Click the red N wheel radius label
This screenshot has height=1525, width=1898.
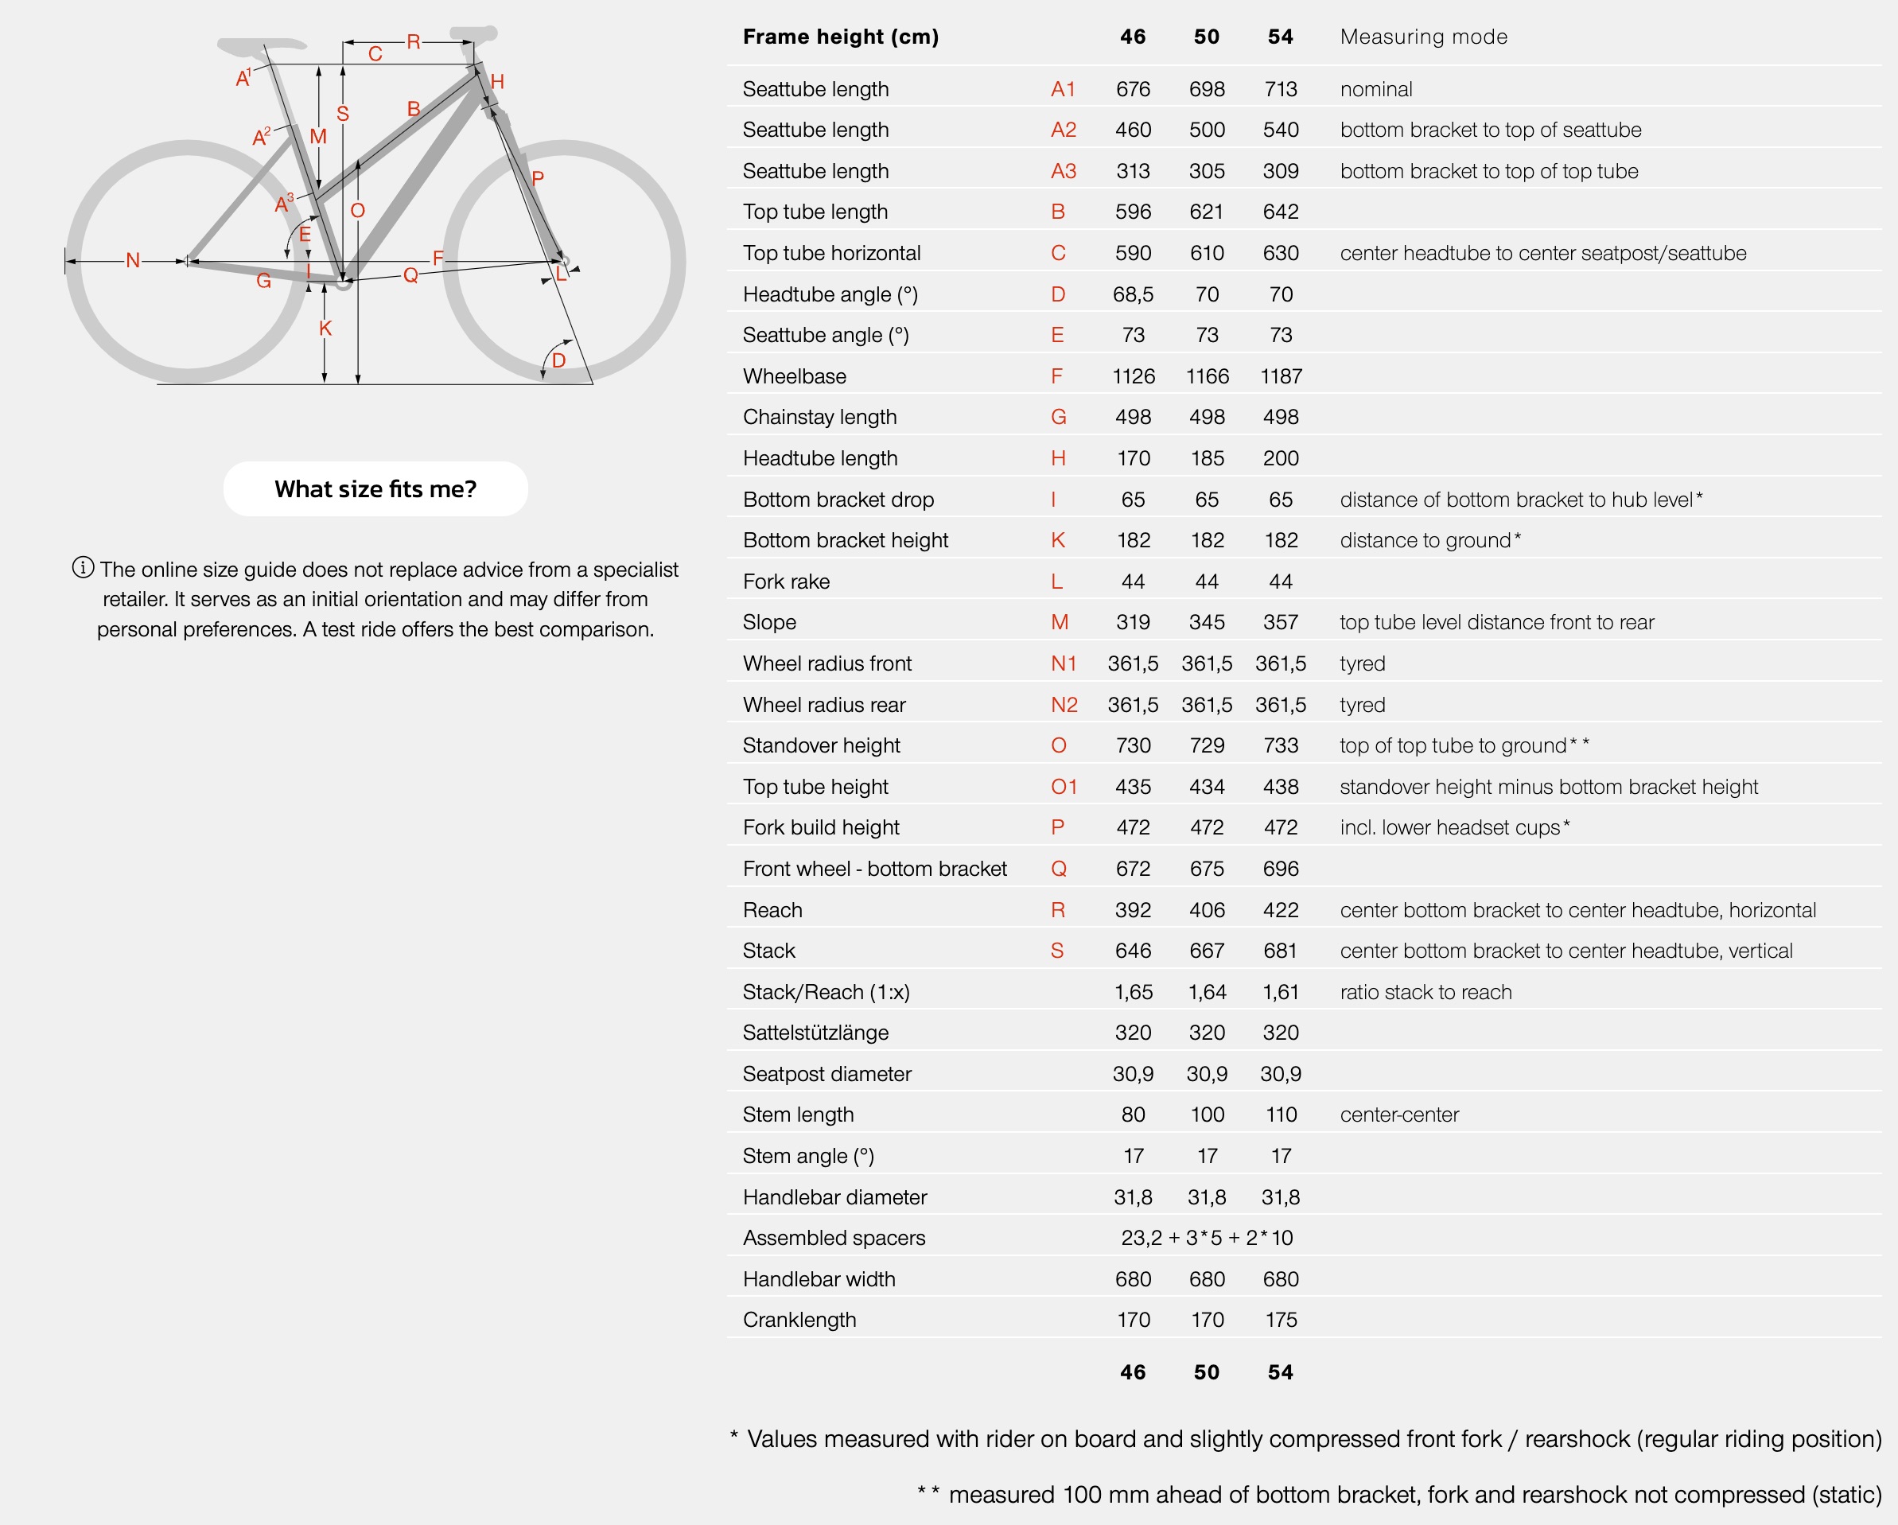(x=133, y=261)
